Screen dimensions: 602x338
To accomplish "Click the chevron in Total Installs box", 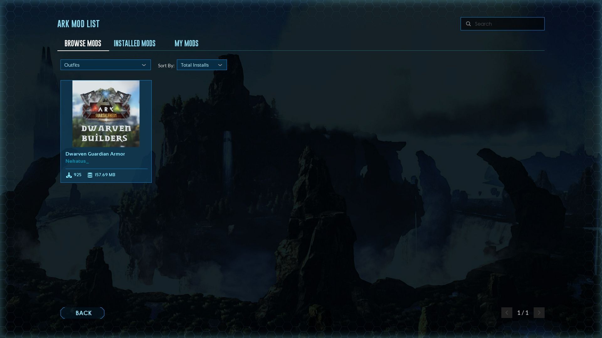I will (220, 65).
